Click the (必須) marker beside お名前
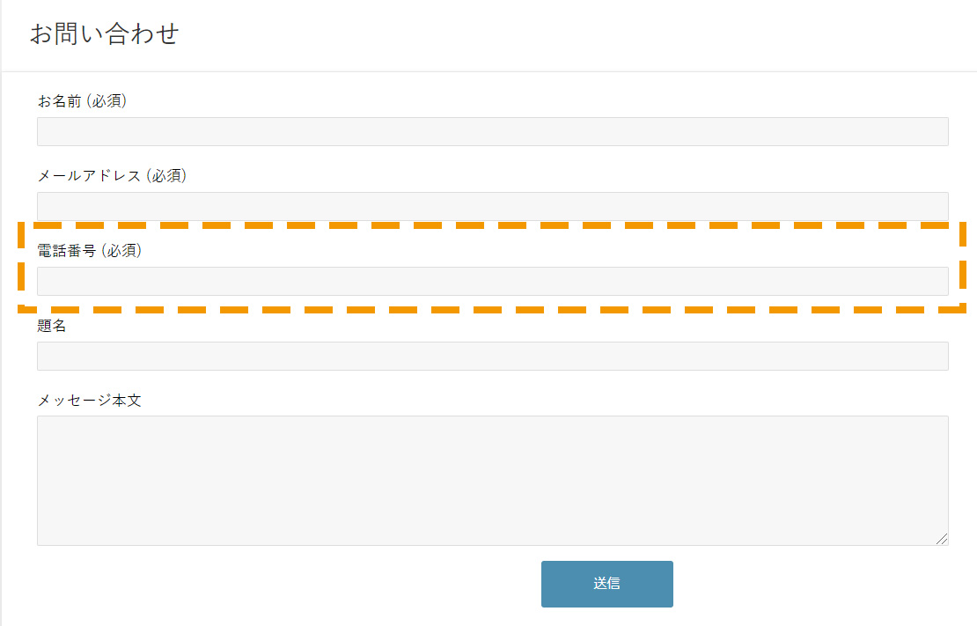This screenshot has width=977, height=626. pyautogui.click(x=107, y=101)
